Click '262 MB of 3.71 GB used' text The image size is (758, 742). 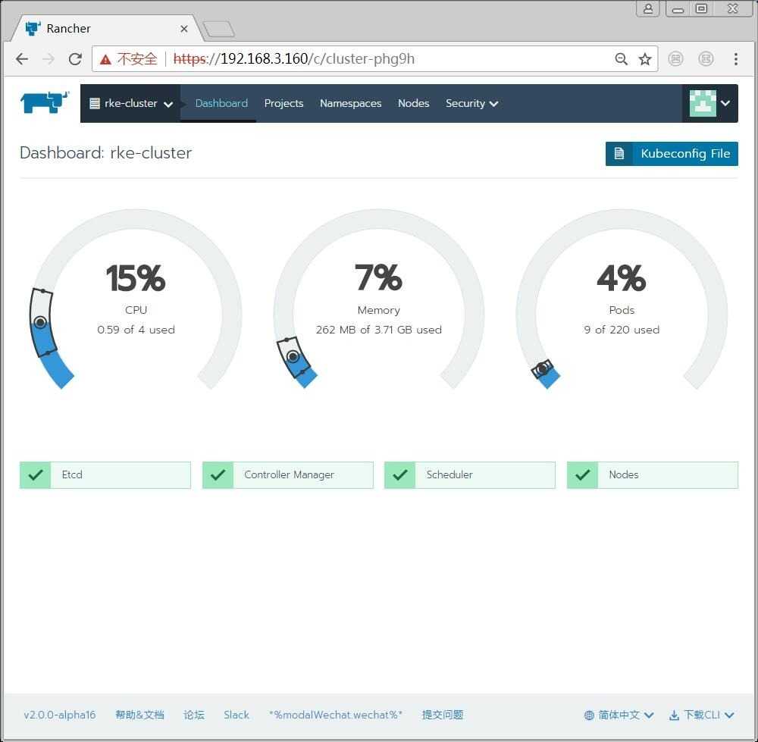378,330
